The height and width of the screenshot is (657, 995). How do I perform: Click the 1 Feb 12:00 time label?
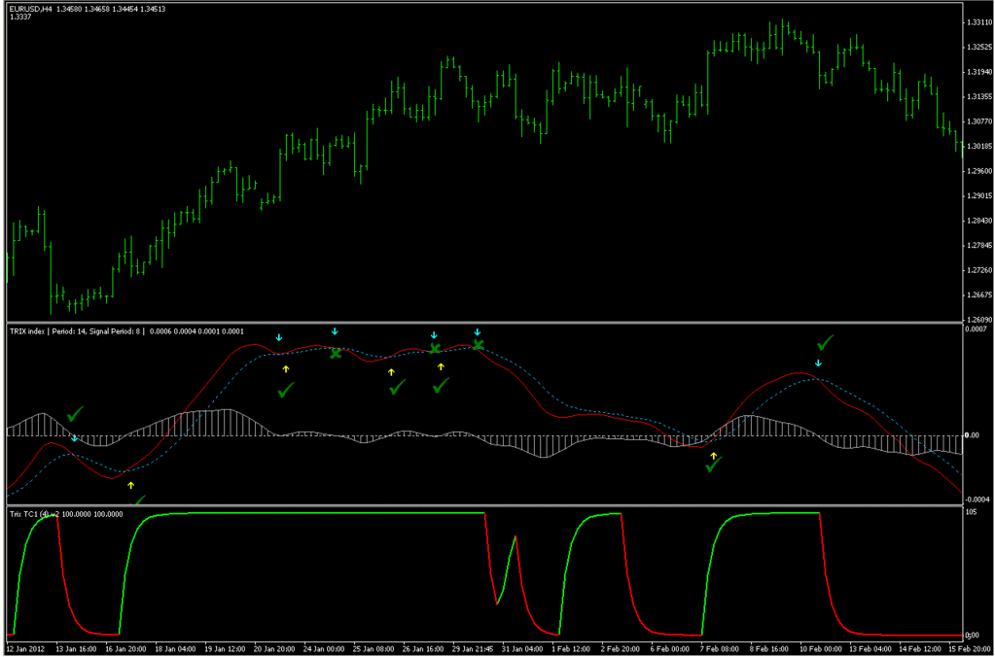pos(571,649)
